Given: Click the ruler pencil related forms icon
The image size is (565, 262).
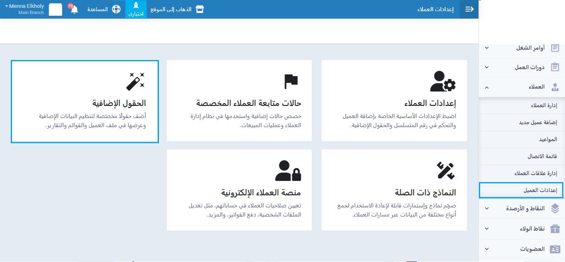Looking at the screenshot, I should pos(446,171).
